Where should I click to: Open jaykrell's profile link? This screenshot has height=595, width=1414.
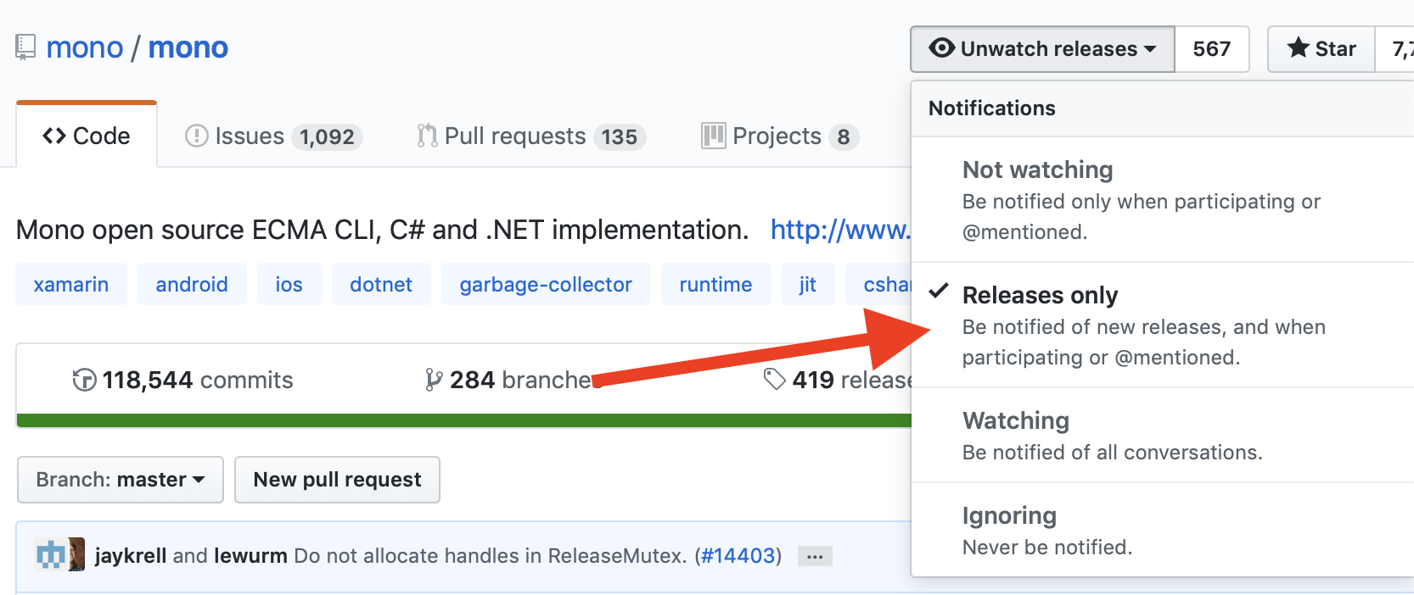click(x=131, y=556)
